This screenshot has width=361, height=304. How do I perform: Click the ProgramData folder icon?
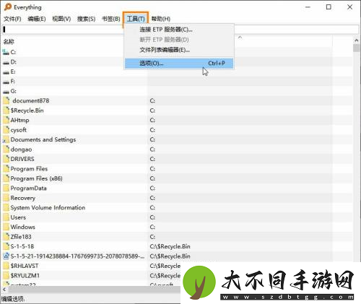pos(6,188)
